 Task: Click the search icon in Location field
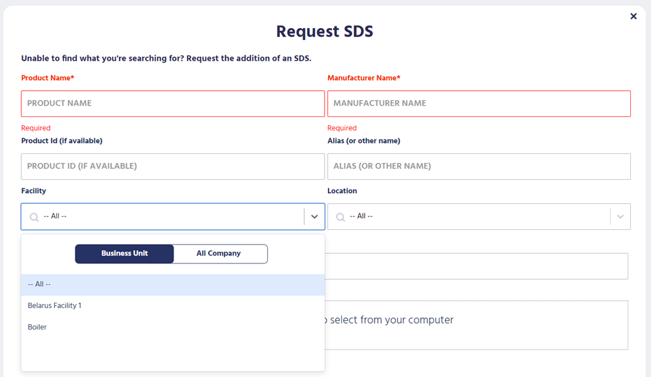341,217
